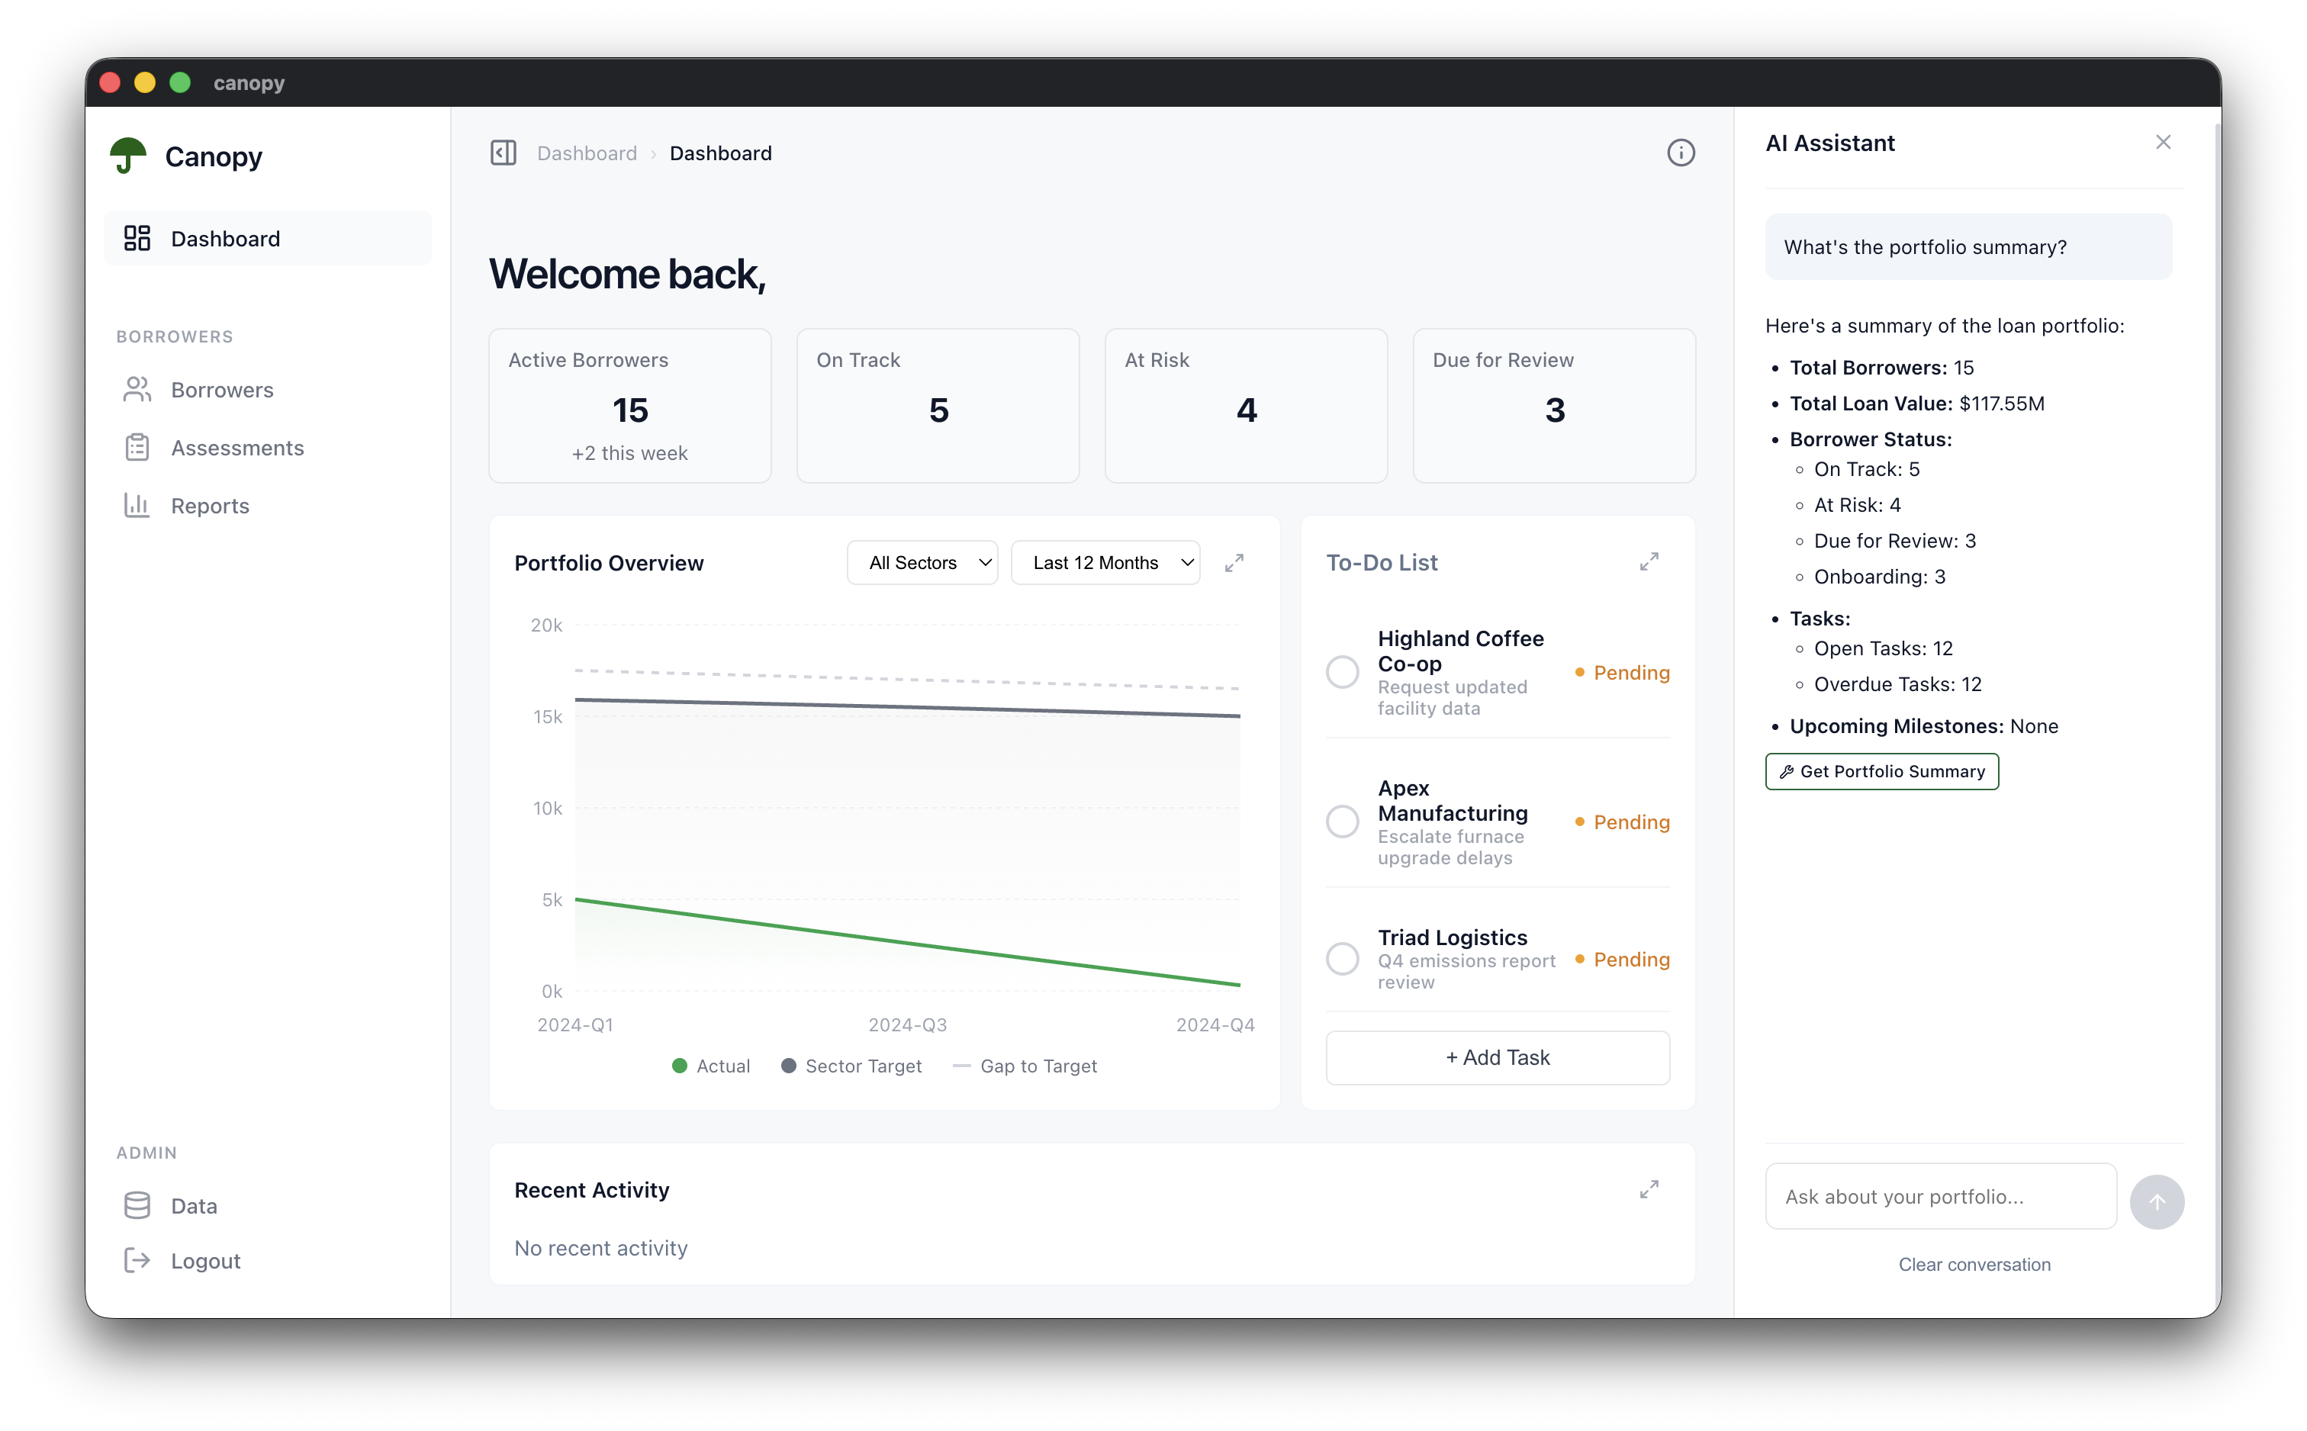Click the send message arrow button
2307x1431 pixels.
click(x=2157, y=1202)
